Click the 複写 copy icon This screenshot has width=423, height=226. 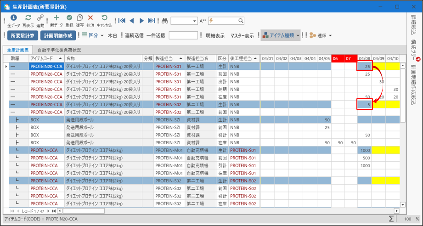click(x=80, y=17)
